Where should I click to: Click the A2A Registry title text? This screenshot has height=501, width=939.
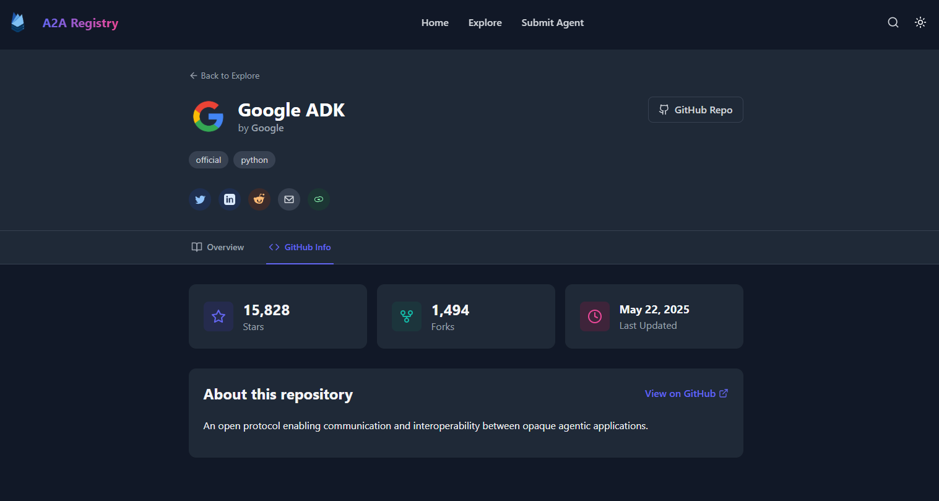[x=80, y=23]
